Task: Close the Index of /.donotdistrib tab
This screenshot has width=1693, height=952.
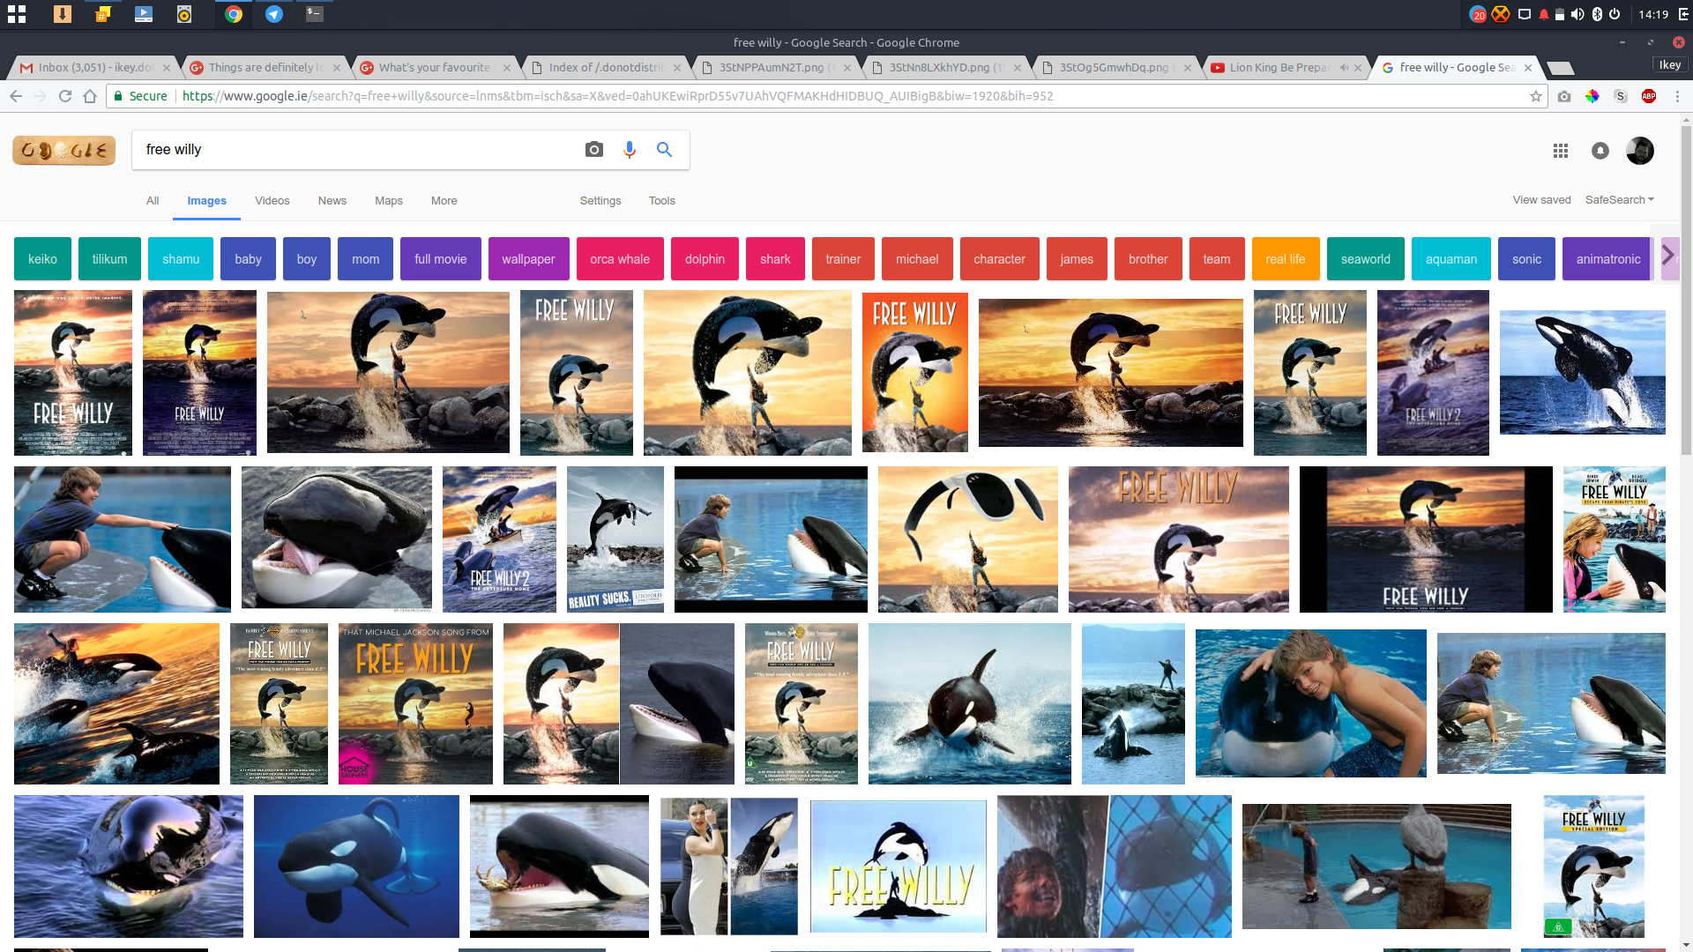Action: (x=677, y=68)
